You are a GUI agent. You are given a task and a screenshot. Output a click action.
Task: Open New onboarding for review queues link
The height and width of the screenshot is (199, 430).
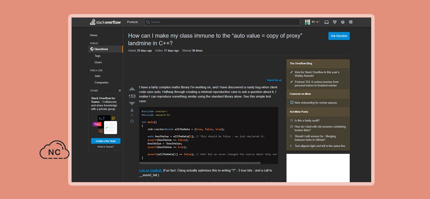click(x=316, y=103)
